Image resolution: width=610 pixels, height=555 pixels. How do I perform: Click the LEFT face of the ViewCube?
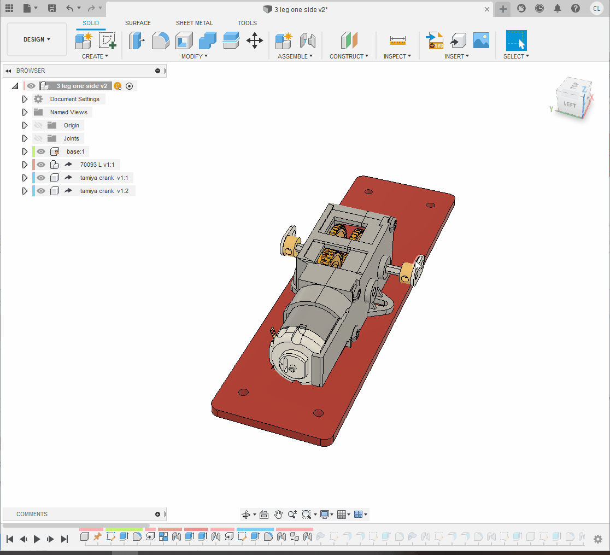point(570,104)
